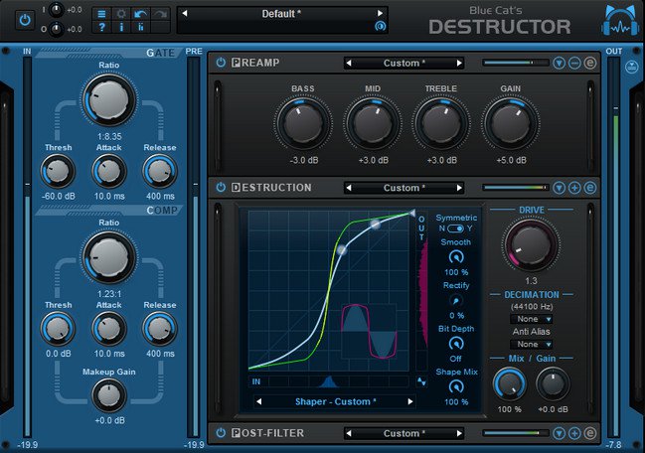
Task: Toggle the Preamp section power button
Action: [221, 63]
